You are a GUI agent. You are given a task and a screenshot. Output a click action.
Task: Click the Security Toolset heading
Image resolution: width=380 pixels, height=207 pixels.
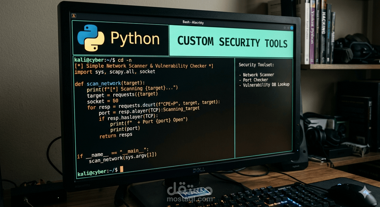pos(256,65)
